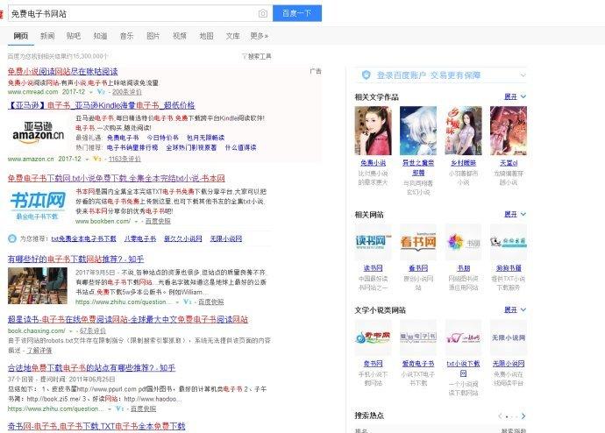Open the 合法地免费下载电子书 Zhihu result
This screenshot has width=605, height=433.
pyautogui.click(x=91, y=368)
